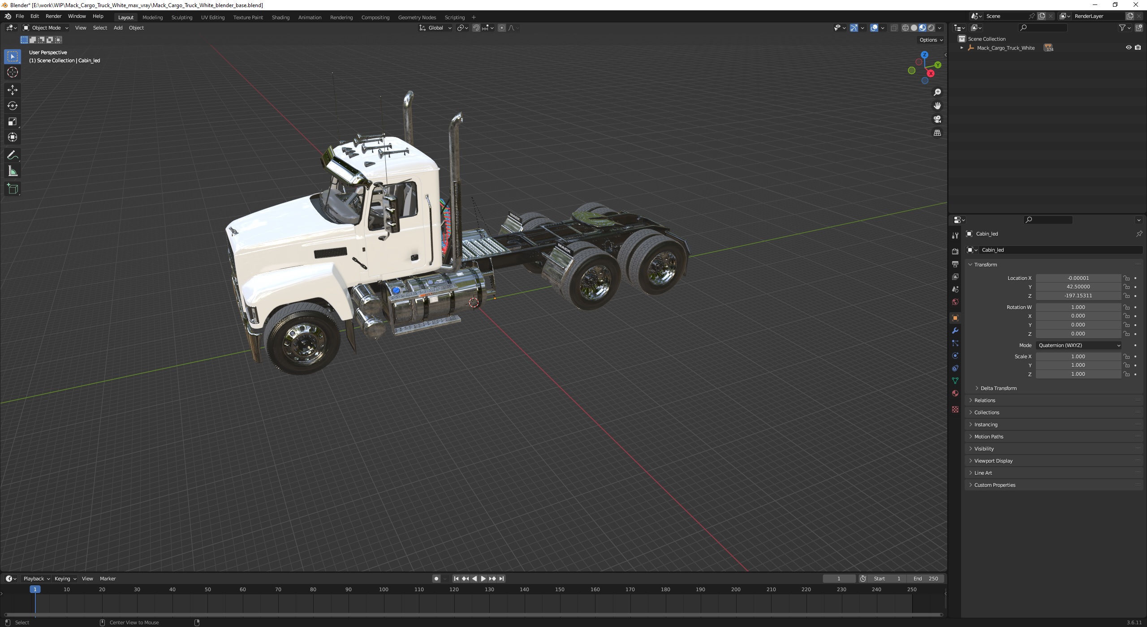
Task: Open the timeline Playback menu
Action: click(36, 579)
